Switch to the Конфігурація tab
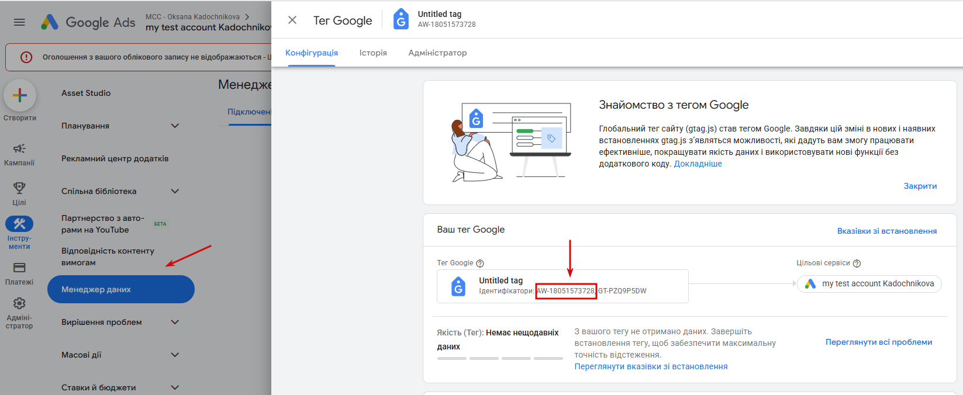 [312, 53]
